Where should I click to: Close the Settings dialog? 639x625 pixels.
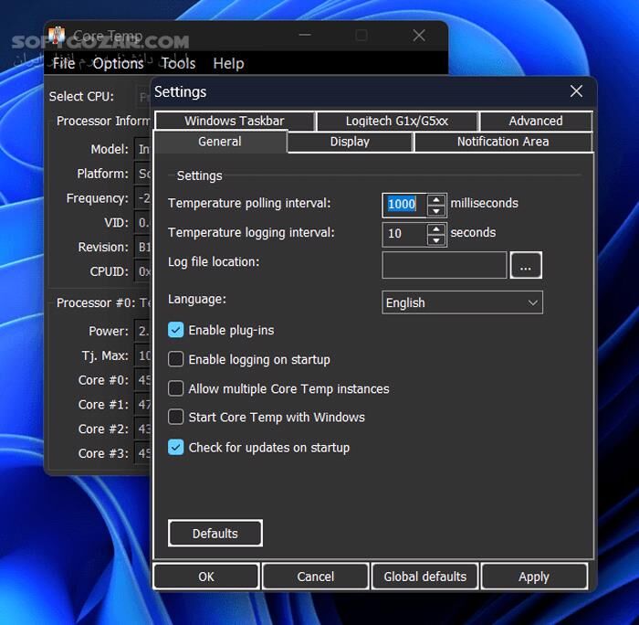[576, 91]
